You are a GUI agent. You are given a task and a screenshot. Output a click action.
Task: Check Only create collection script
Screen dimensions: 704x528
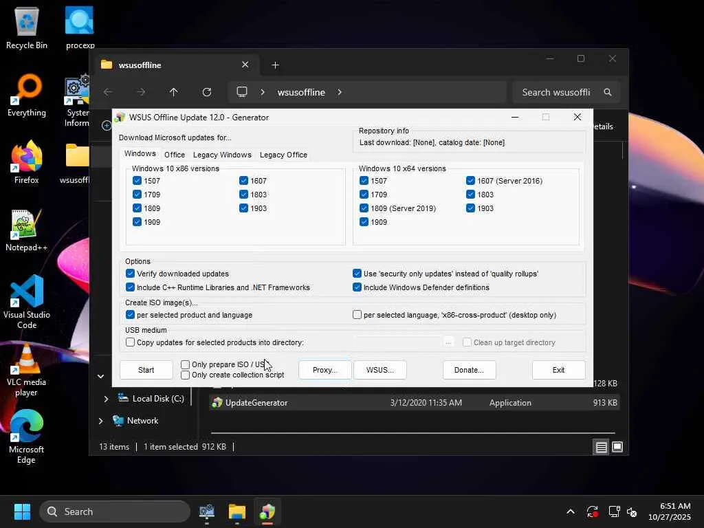[x=185, y=375]
